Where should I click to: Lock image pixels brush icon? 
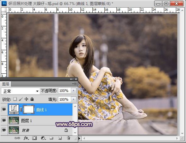click(20, 99)
